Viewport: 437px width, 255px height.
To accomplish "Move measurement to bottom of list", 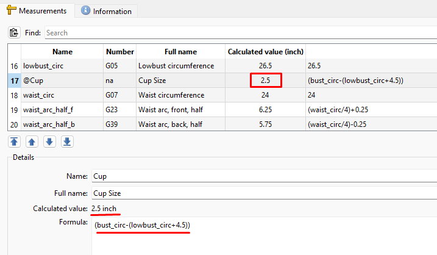I will pyautogui.click(x=67, y=142).
